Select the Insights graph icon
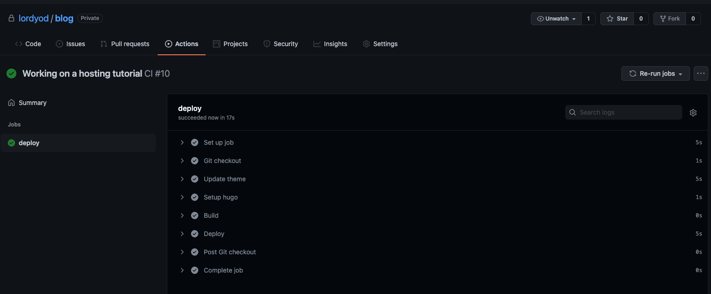The image size is (711, 294). (317, 43)
